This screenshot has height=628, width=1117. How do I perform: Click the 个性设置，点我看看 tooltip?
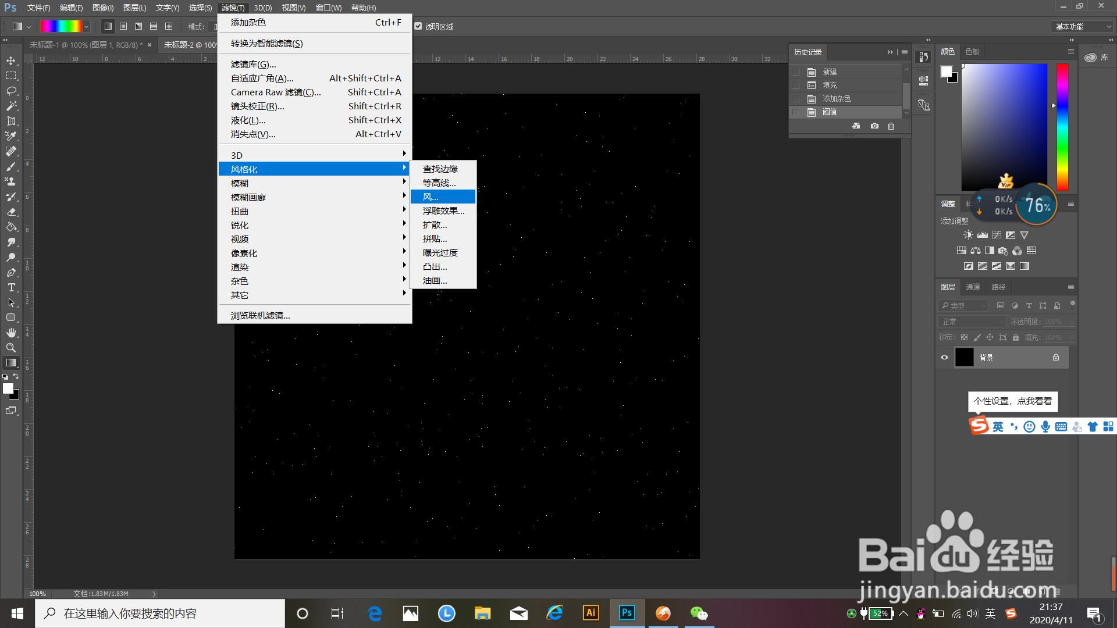(1013, 401)
